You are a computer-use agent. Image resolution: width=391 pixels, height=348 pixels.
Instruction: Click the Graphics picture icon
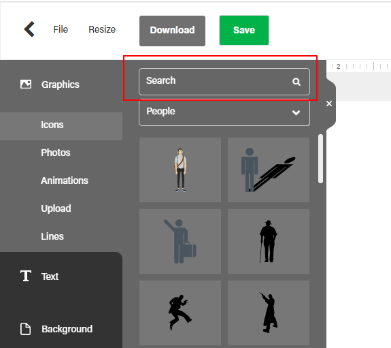[x=26, y=84]
